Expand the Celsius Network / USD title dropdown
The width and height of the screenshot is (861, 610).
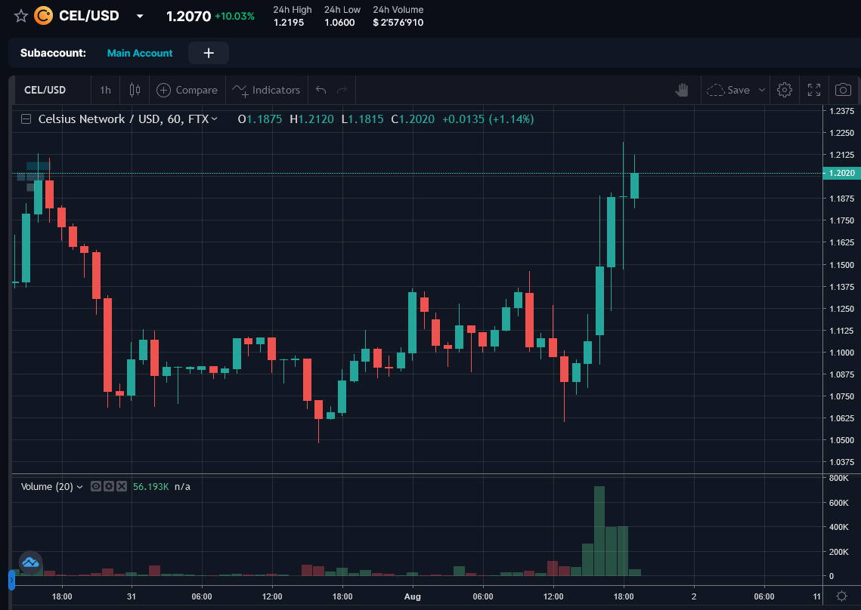tap(214, 119)
